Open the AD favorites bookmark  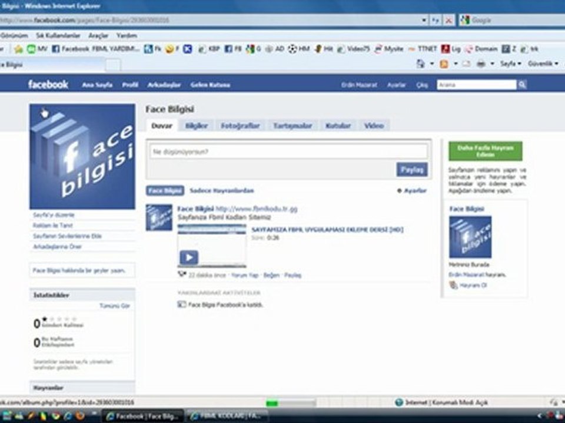pos(275,49)
